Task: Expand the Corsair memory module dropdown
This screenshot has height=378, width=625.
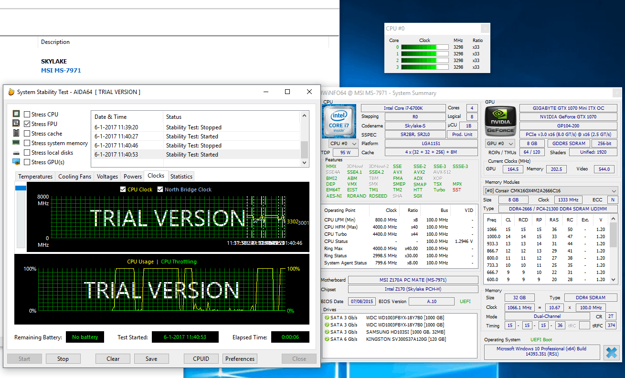Action: (551, 191)
